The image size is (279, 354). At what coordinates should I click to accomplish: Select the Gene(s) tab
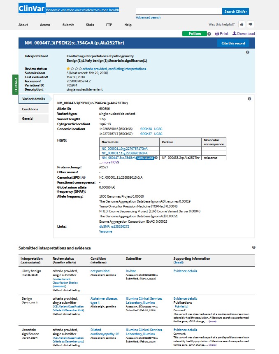34,119
